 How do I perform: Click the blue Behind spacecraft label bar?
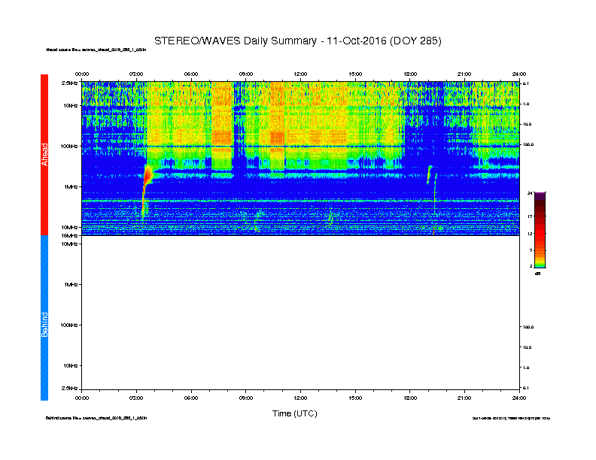coord(44,318)
